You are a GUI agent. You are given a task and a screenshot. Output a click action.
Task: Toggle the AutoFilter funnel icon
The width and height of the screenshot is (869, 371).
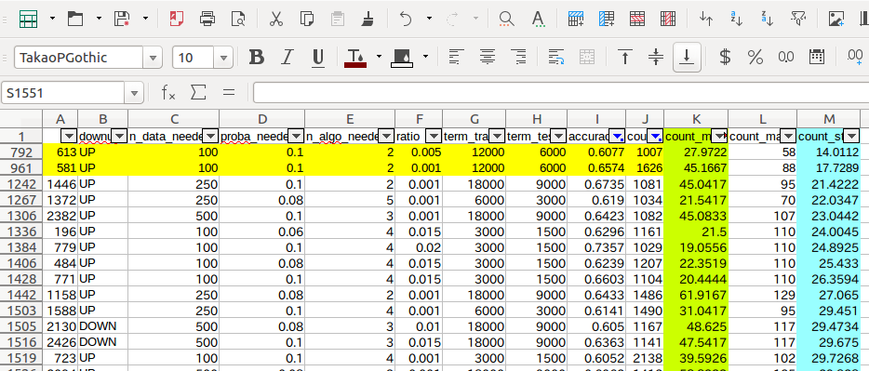797,19
